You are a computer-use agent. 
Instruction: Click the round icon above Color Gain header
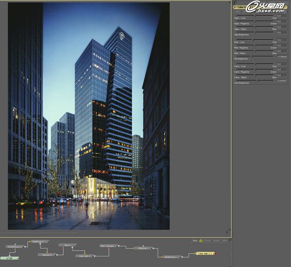tap(235, 3)
